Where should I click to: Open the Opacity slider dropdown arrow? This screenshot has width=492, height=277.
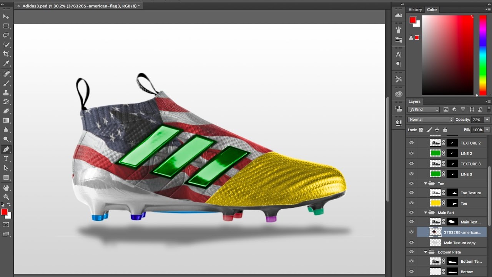(487, 120)
